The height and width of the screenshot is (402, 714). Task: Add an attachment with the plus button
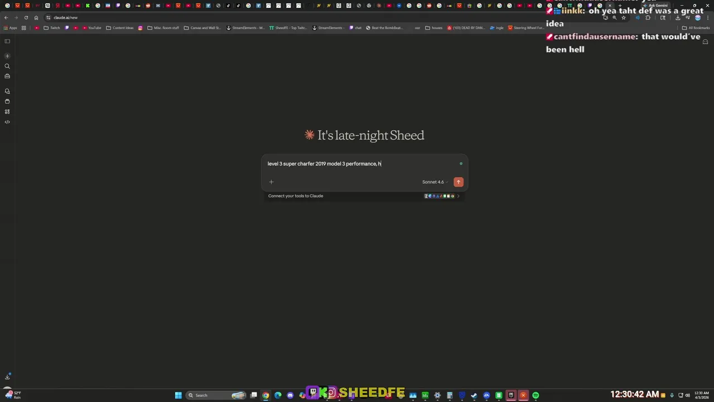point(271,182)
